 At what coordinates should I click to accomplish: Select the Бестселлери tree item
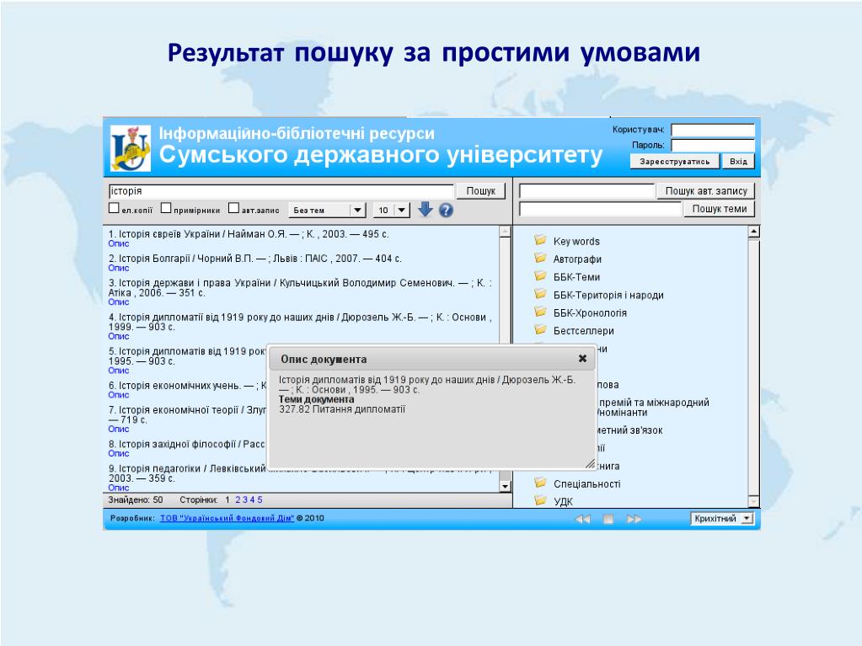(x=583, y=331)
